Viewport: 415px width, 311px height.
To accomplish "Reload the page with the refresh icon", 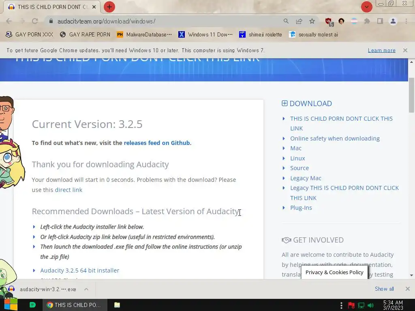I will coord(35,21).
